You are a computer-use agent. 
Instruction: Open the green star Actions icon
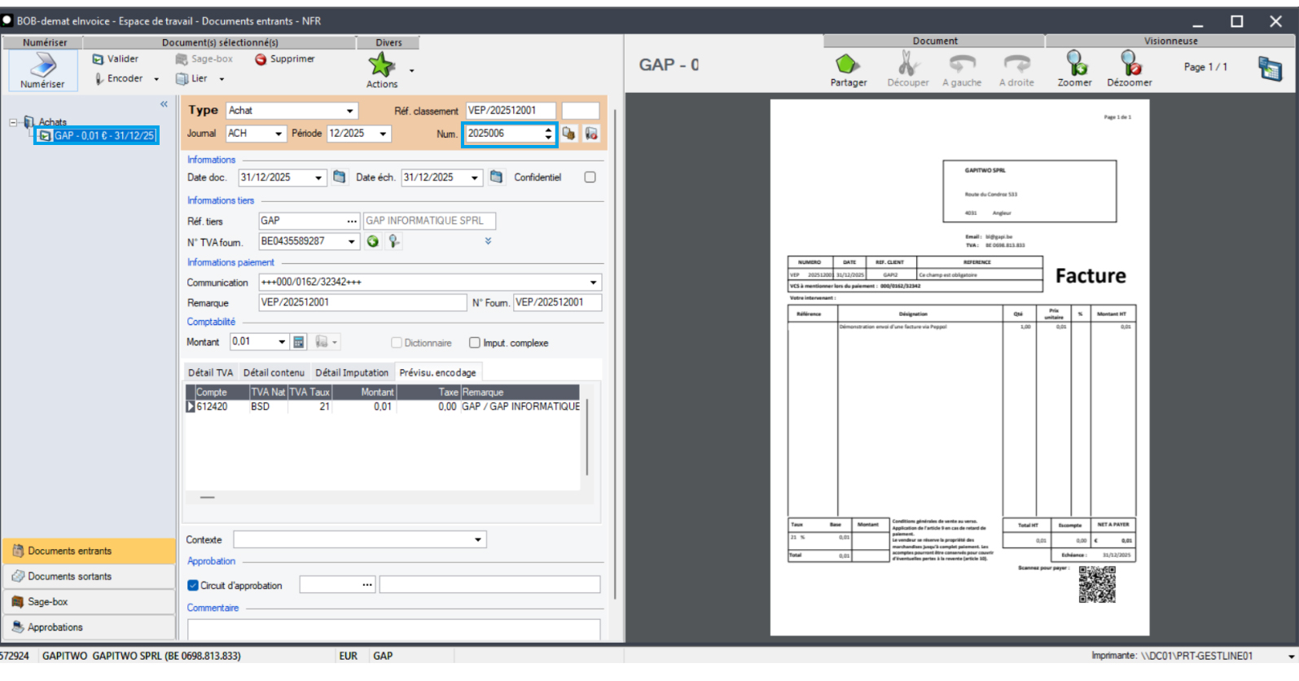point(381,64)
